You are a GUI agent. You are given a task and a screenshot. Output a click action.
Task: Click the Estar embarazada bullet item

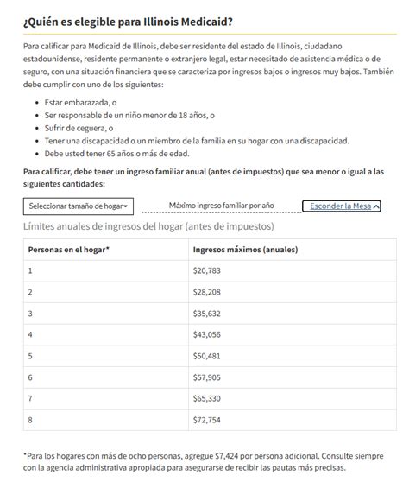tap(80, 103)
